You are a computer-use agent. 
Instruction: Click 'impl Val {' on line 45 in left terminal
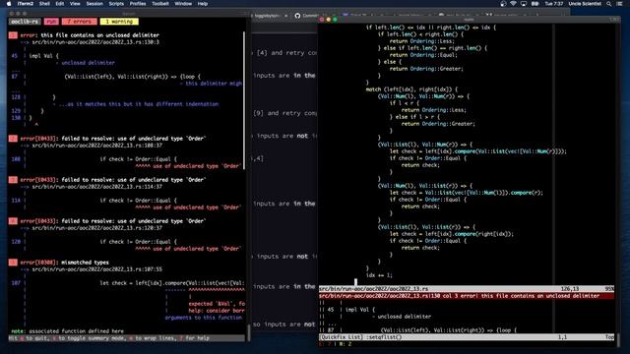point(43,56)
